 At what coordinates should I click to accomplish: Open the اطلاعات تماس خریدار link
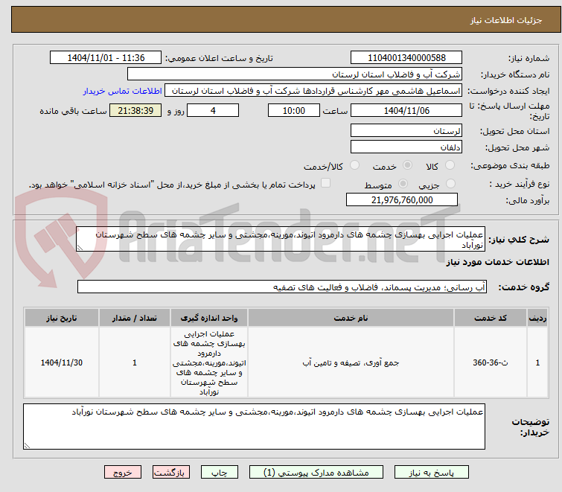(x=123, y=91)
